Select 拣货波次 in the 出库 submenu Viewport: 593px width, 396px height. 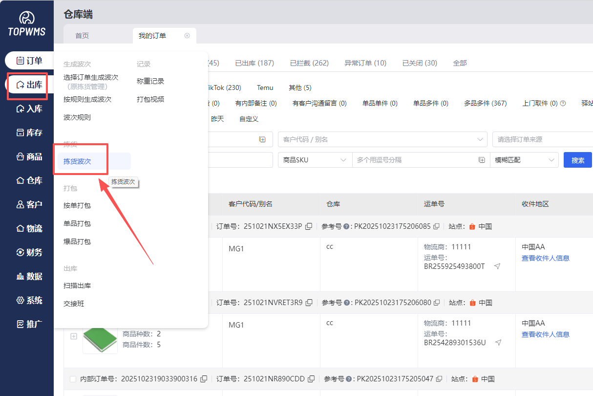(x=94, y=161)
